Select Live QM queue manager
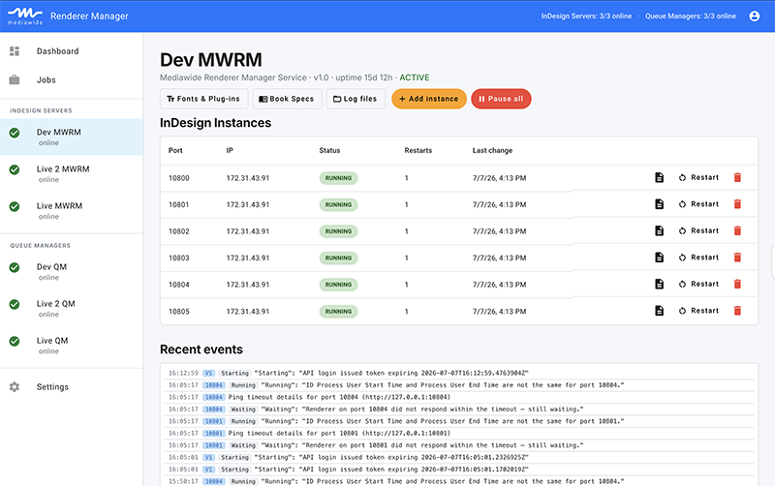The image size is (775, 486). point(72,346)
